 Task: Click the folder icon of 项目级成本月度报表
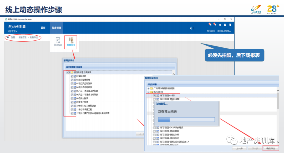[x=72, y=72]
